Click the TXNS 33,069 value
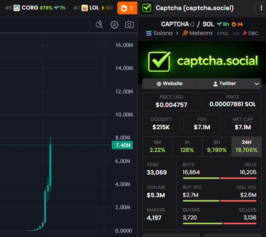The image size is (266, 237). coord(157,172)
